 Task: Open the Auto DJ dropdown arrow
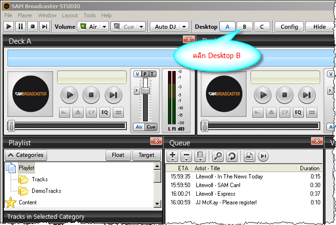point(184,27)
